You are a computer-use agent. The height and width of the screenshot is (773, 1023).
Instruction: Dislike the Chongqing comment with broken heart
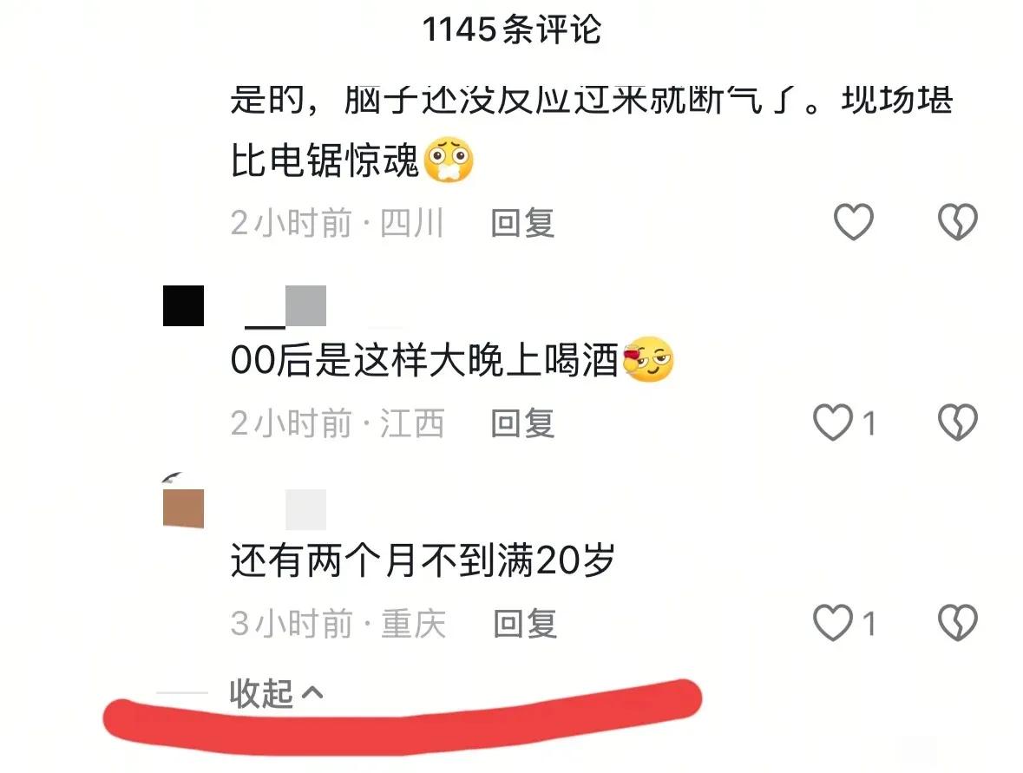[x=958, y=622]
